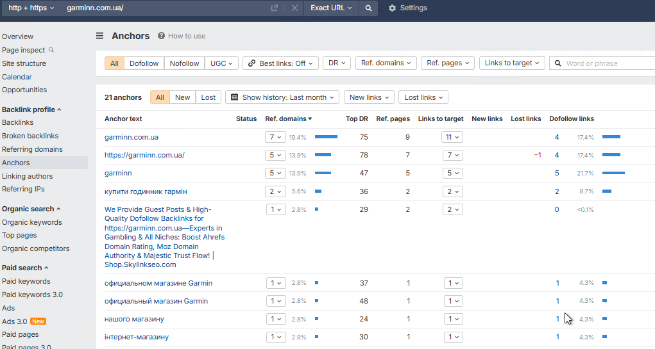This screenshot has height=349, width=655.
Task: Select the Nofollow filter toggle
Action: (184, 63)
